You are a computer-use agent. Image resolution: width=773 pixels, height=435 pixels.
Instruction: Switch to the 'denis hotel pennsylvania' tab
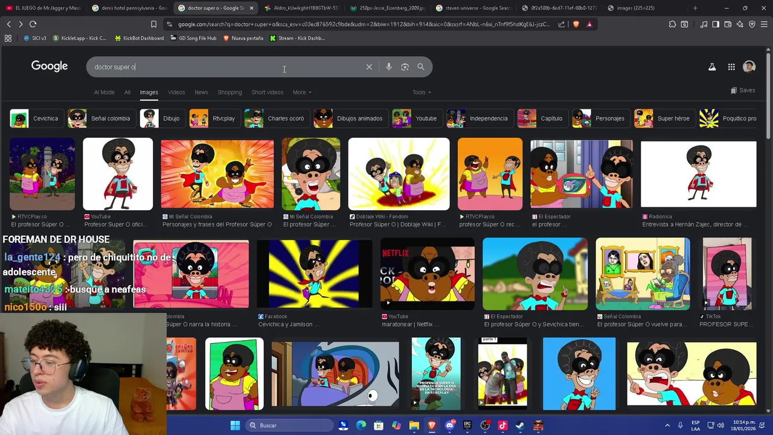click(129, 8)
